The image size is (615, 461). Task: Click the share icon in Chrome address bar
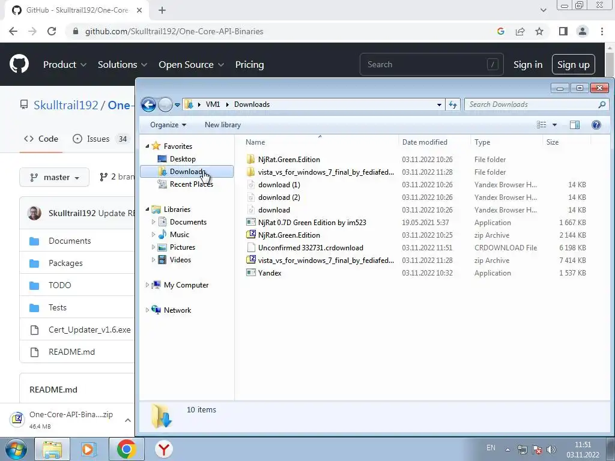click(520, 31)
